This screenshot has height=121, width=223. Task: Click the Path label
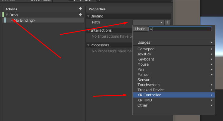96,22
